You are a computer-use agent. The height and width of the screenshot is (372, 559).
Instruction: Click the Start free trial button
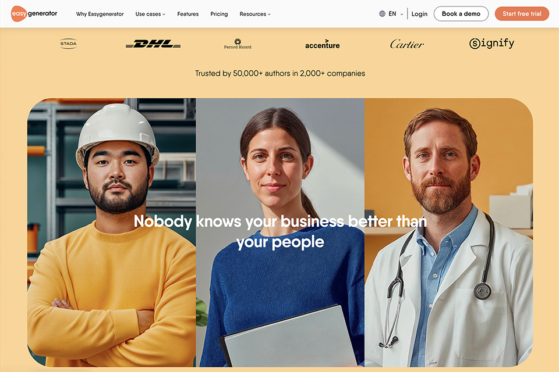522,14
